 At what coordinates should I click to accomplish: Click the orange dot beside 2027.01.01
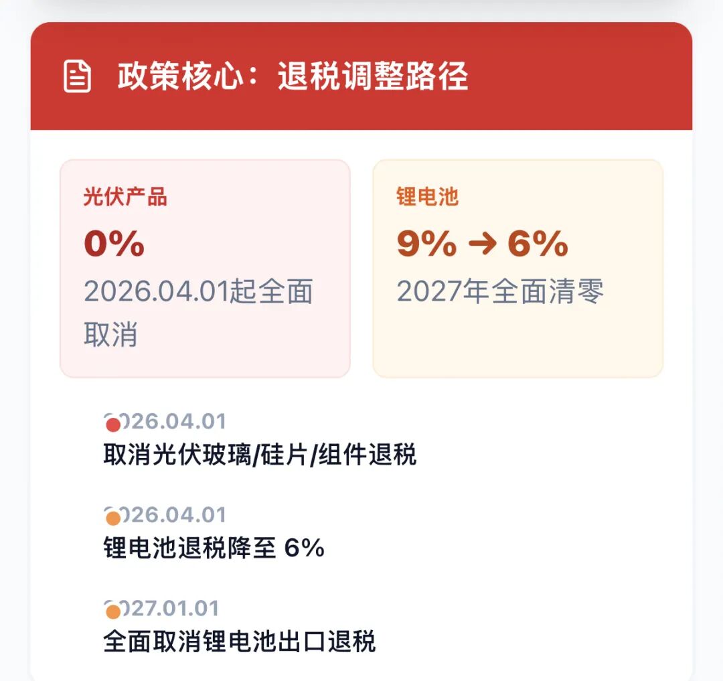[113, 612]
